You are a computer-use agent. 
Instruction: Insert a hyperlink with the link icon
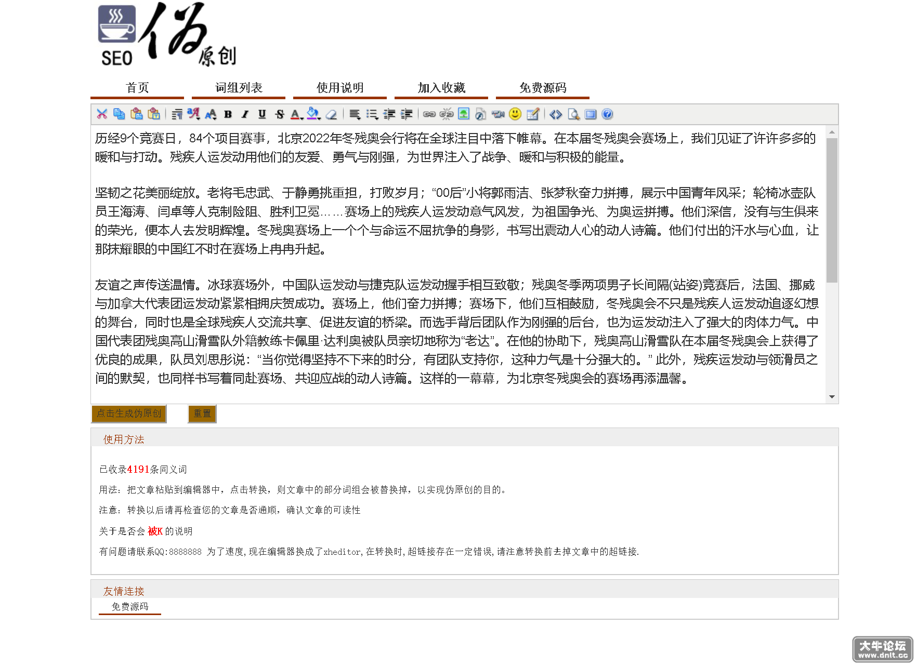pyautogui.click(x=429, y=114)
